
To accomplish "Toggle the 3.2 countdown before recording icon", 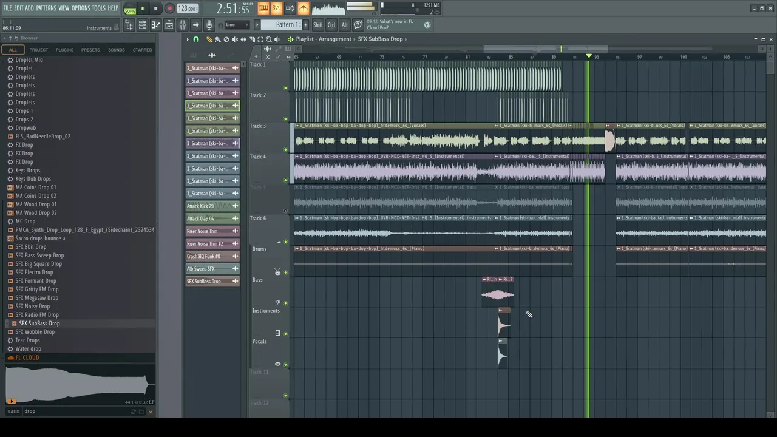I will [276, 8].
